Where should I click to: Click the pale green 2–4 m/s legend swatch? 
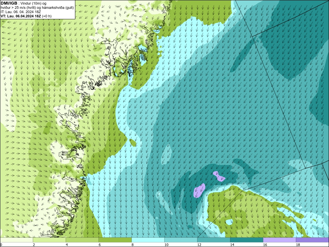coord(49,240)
